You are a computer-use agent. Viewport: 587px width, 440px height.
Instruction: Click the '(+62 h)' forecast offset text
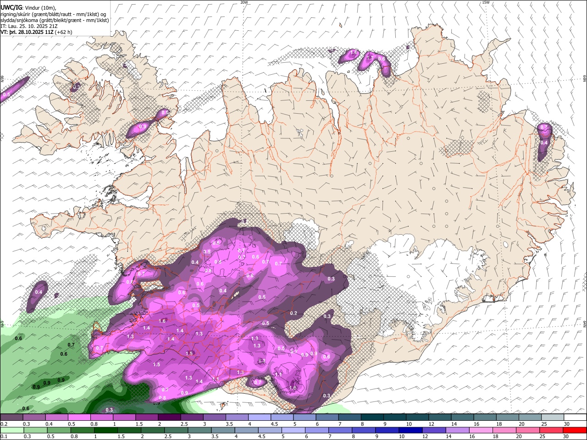click(63, 32)
